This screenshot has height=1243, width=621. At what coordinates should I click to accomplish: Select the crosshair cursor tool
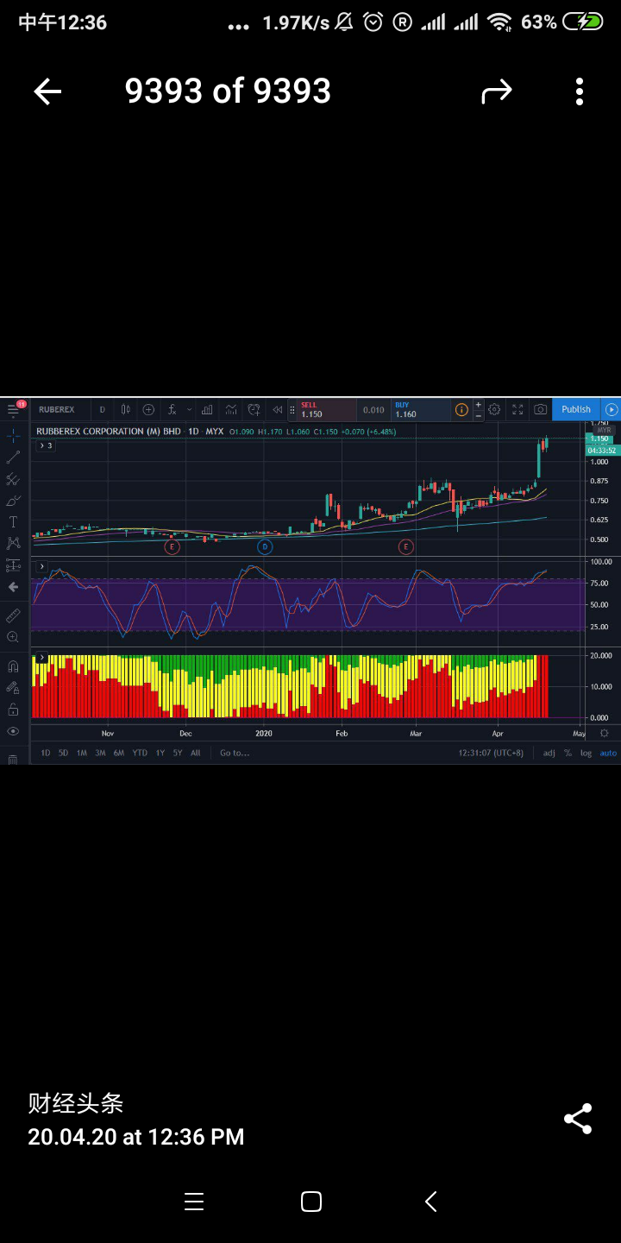[13, 436]
